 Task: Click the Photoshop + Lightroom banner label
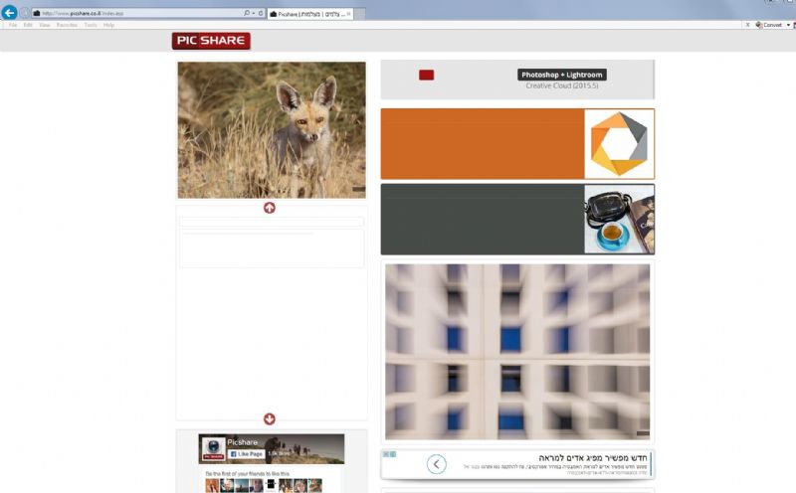pyautogui.click(x=561, y=75)
